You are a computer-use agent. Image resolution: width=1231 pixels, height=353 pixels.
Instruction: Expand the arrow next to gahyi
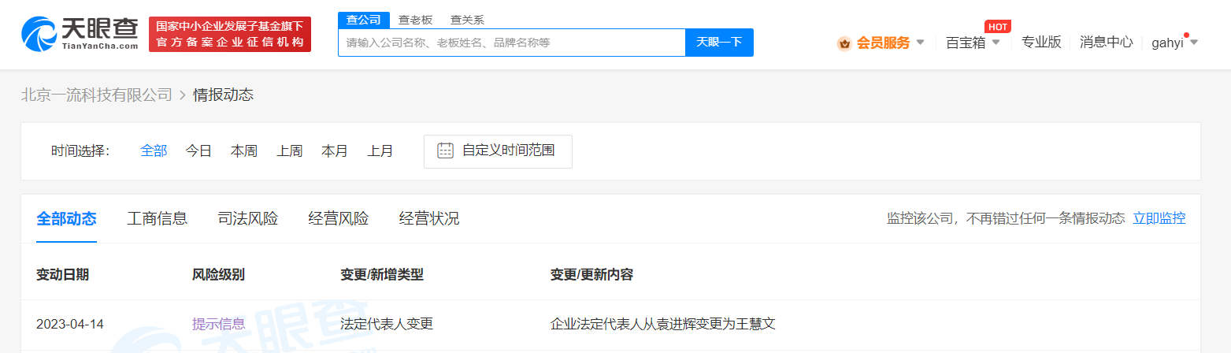tap(1193, 43)
